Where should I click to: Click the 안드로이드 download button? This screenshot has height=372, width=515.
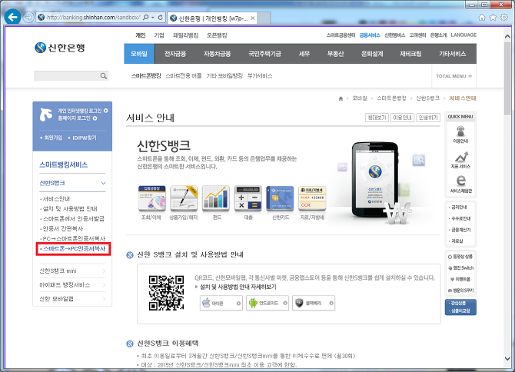[x=267, y=303]
